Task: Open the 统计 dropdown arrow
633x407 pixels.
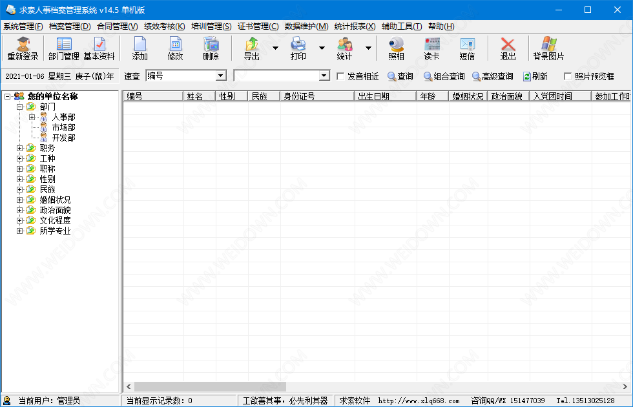Action: 368,48
